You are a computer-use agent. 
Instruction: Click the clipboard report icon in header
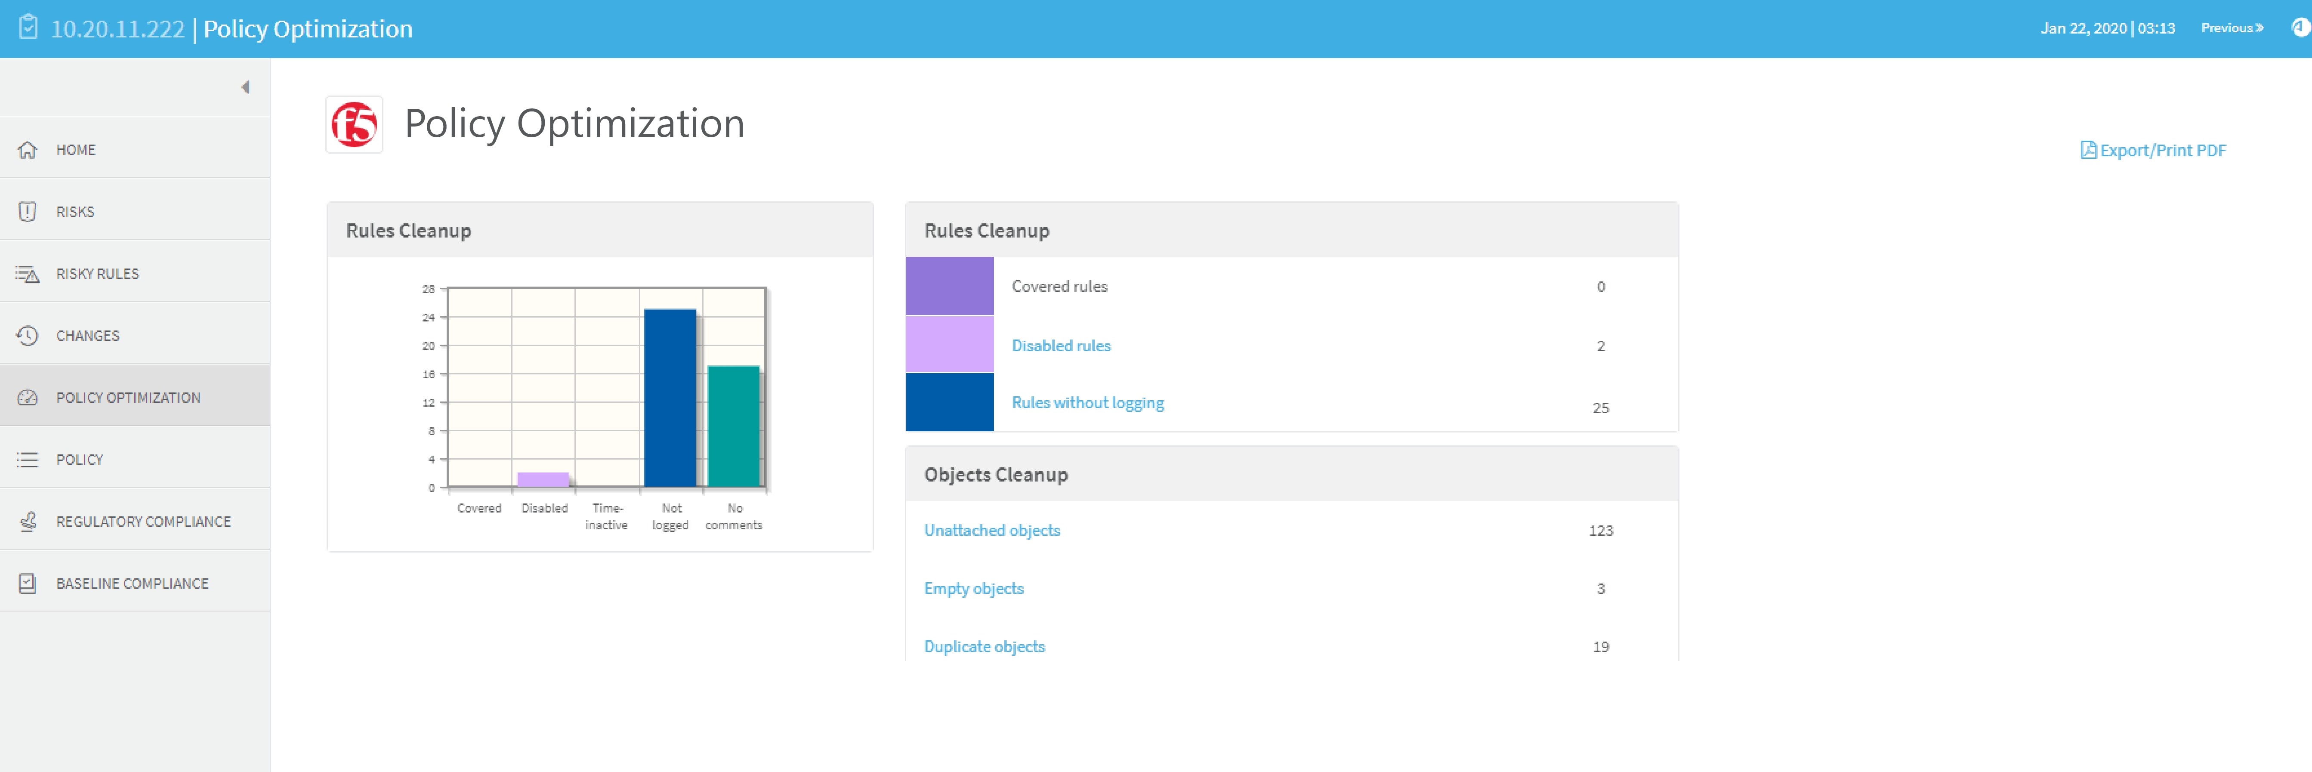point(29,28)
